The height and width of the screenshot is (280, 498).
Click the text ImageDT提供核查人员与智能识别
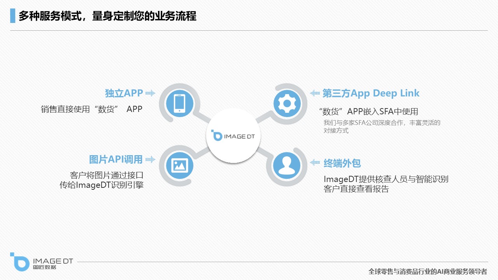(386, 179)
